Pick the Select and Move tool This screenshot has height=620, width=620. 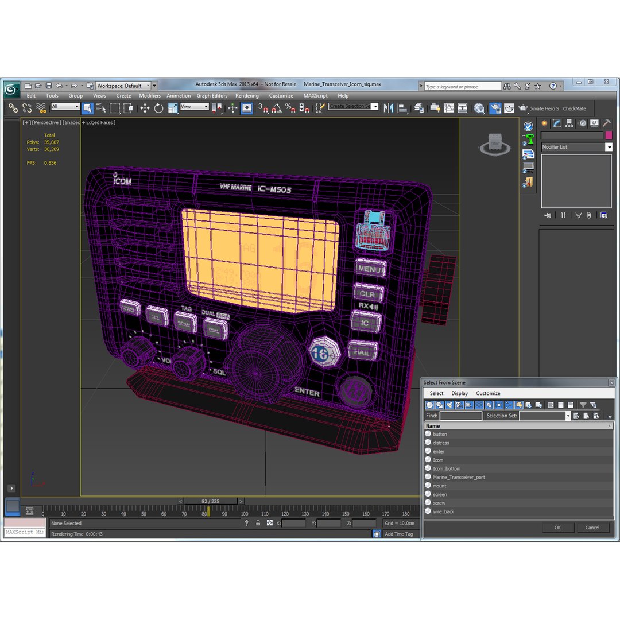(x=145, y=108)
